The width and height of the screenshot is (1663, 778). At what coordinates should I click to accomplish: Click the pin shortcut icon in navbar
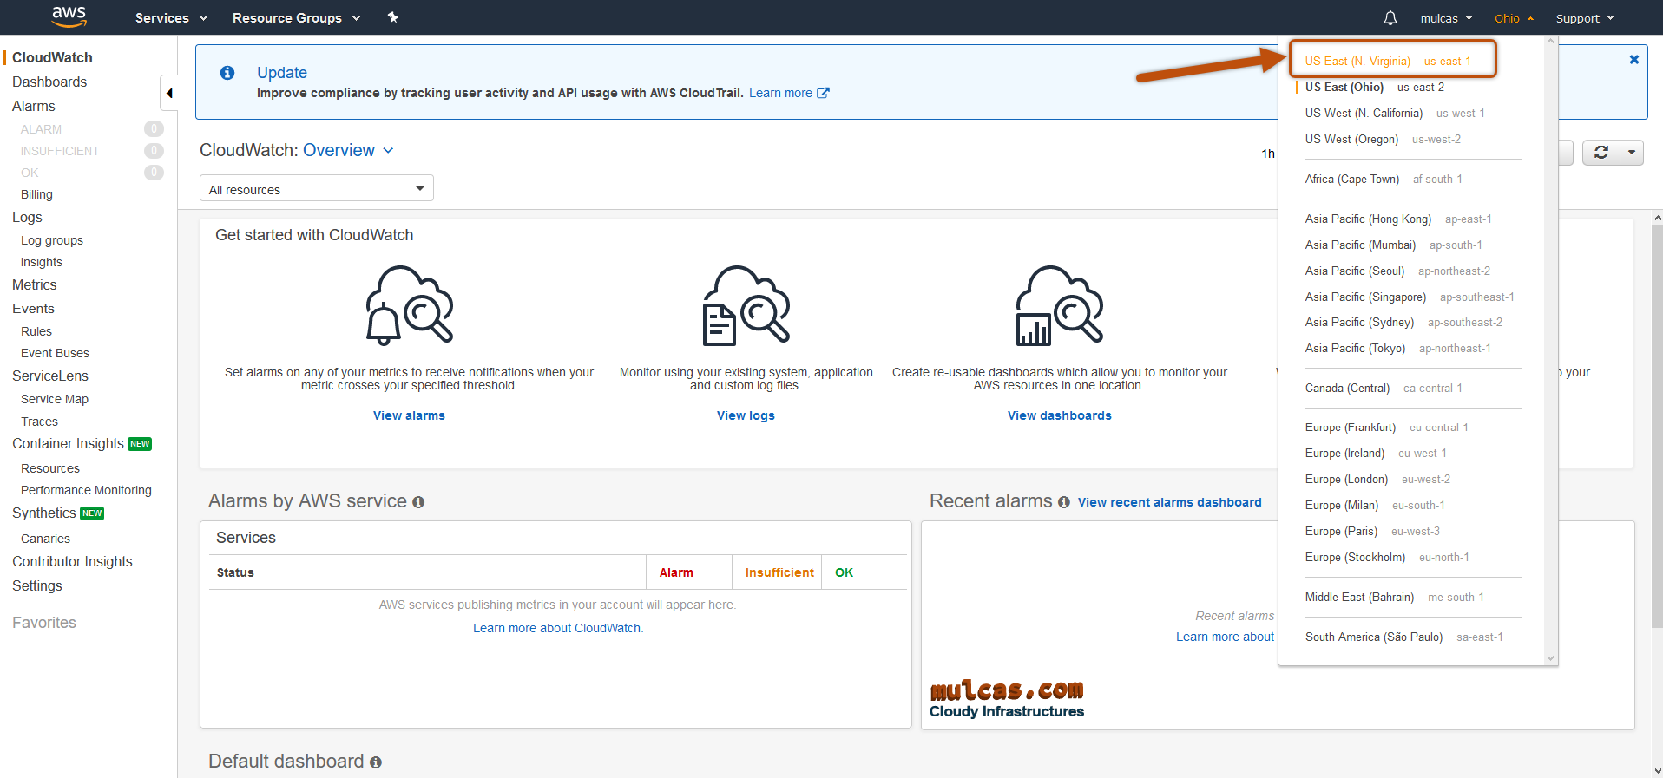click(392, 17)
